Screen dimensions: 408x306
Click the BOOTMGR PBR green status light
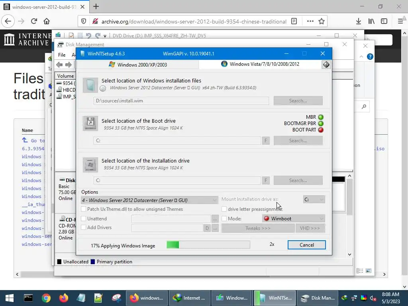coord(321,124)
